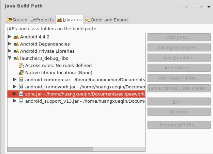Expand the android_framework.jar entry
This screenshot has height=154, width=213.
15,86
